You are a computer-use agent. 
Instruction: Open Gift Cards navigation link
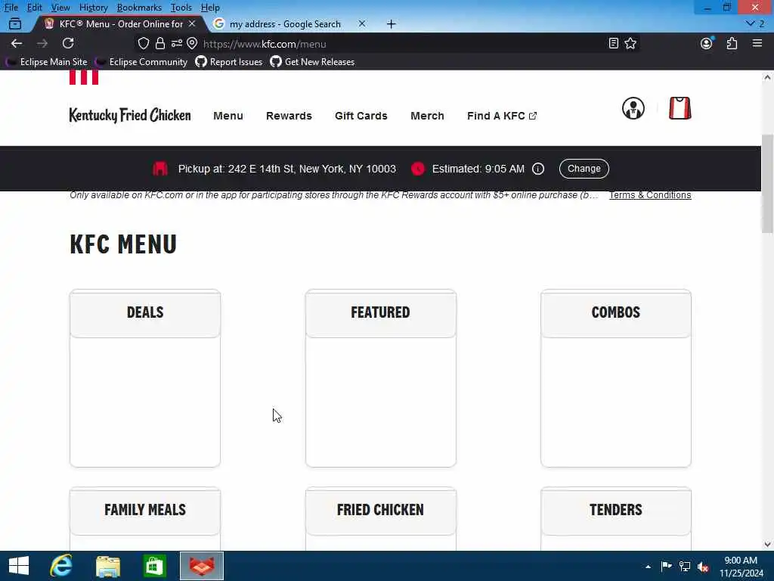(x=361, y=116)
